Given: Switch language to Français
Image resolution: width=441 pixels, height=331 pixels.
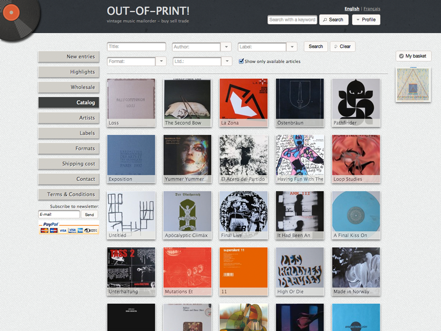Looking at the screenshot, I should pyautogui.click(x=372, y=9).
